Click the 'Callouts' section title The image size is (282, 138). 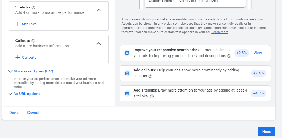pos(23,41)
